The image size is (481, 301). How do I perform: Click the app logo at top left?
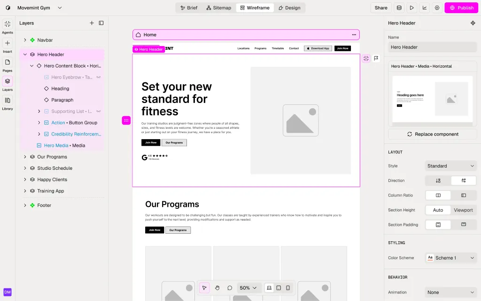point(8,8)
